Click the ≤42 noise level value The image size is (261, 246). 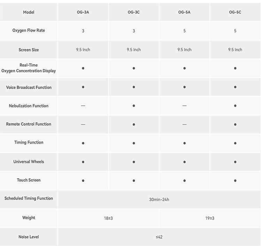(159, 237)
